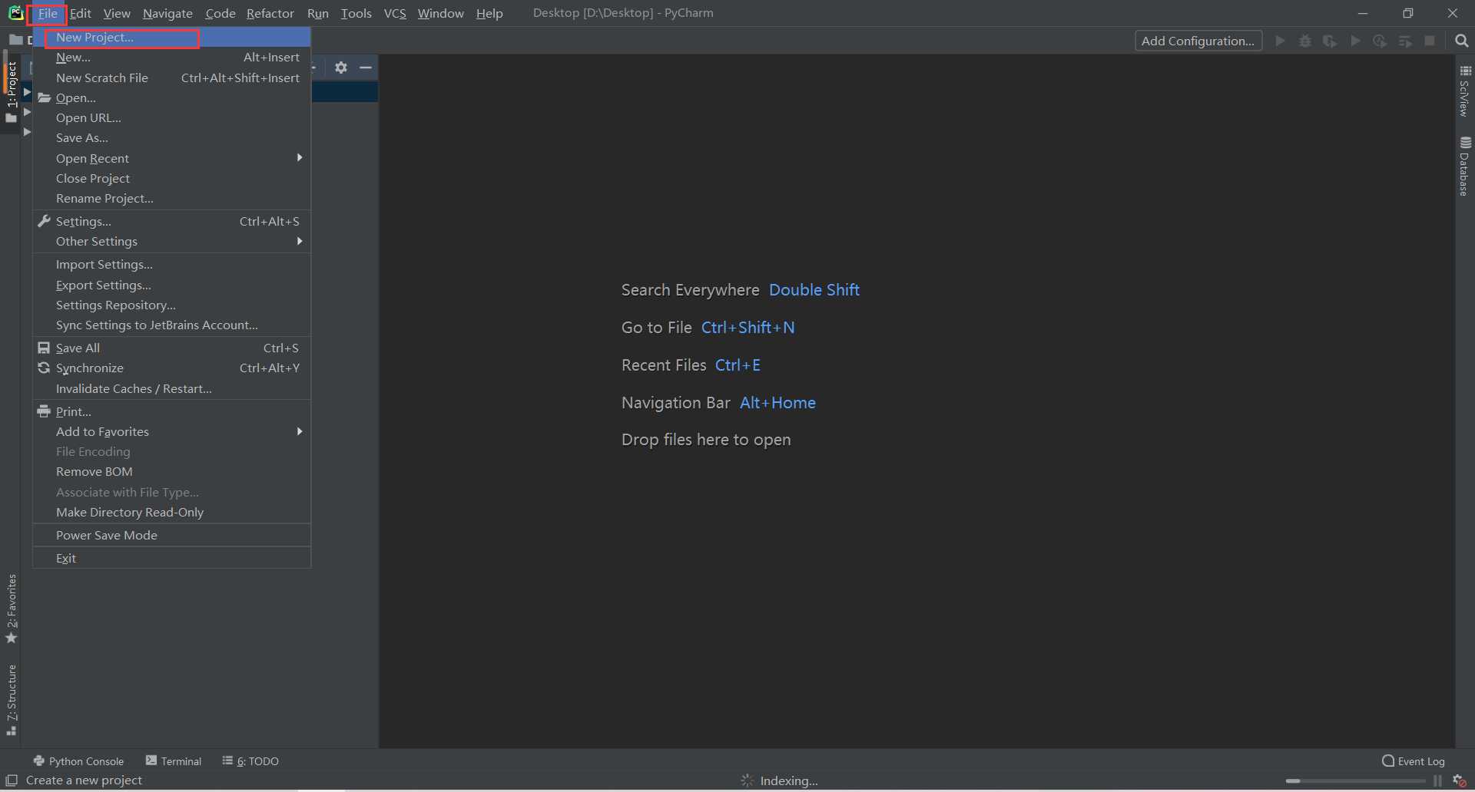Open the VCS menu
The width and height of the screenshot is (1475, 792).
pyautogui.click(x=395, y=13)
